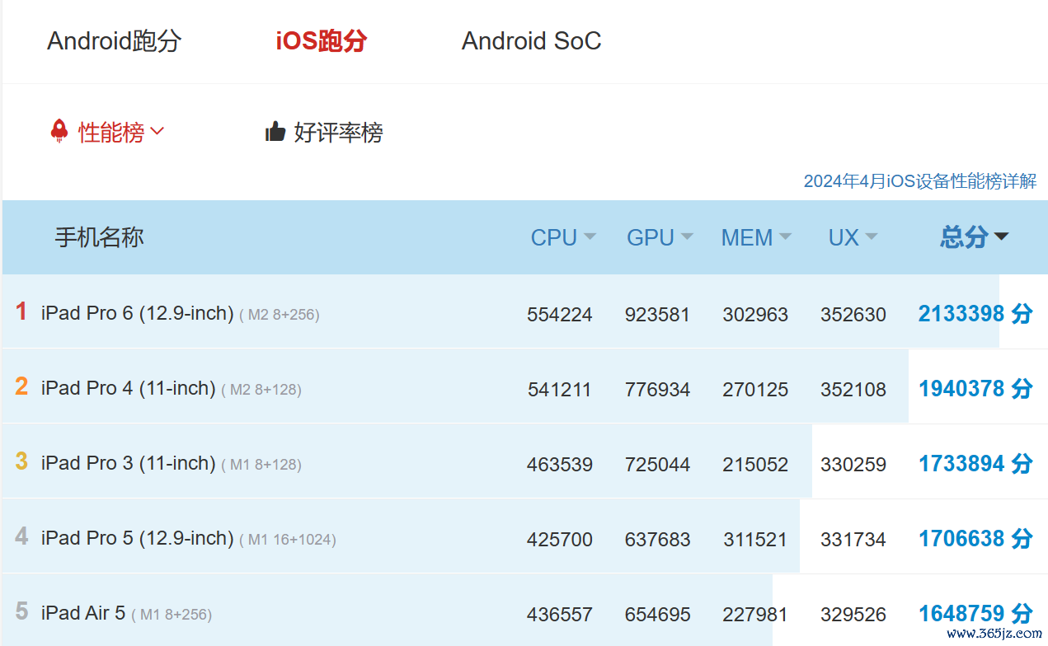The image size is (1048, 646).
Task: Click the 手机名称 column header
Action: tap(99, 237)
